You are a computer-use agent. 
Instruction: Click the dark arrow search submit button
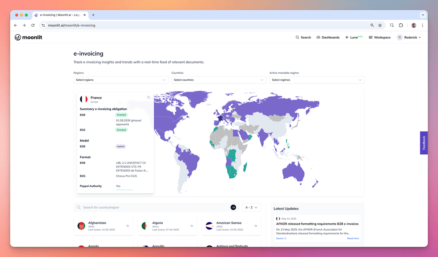233,207
